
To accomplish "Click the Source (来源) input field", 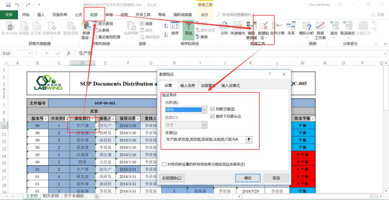I will click(x=205, y=140).
